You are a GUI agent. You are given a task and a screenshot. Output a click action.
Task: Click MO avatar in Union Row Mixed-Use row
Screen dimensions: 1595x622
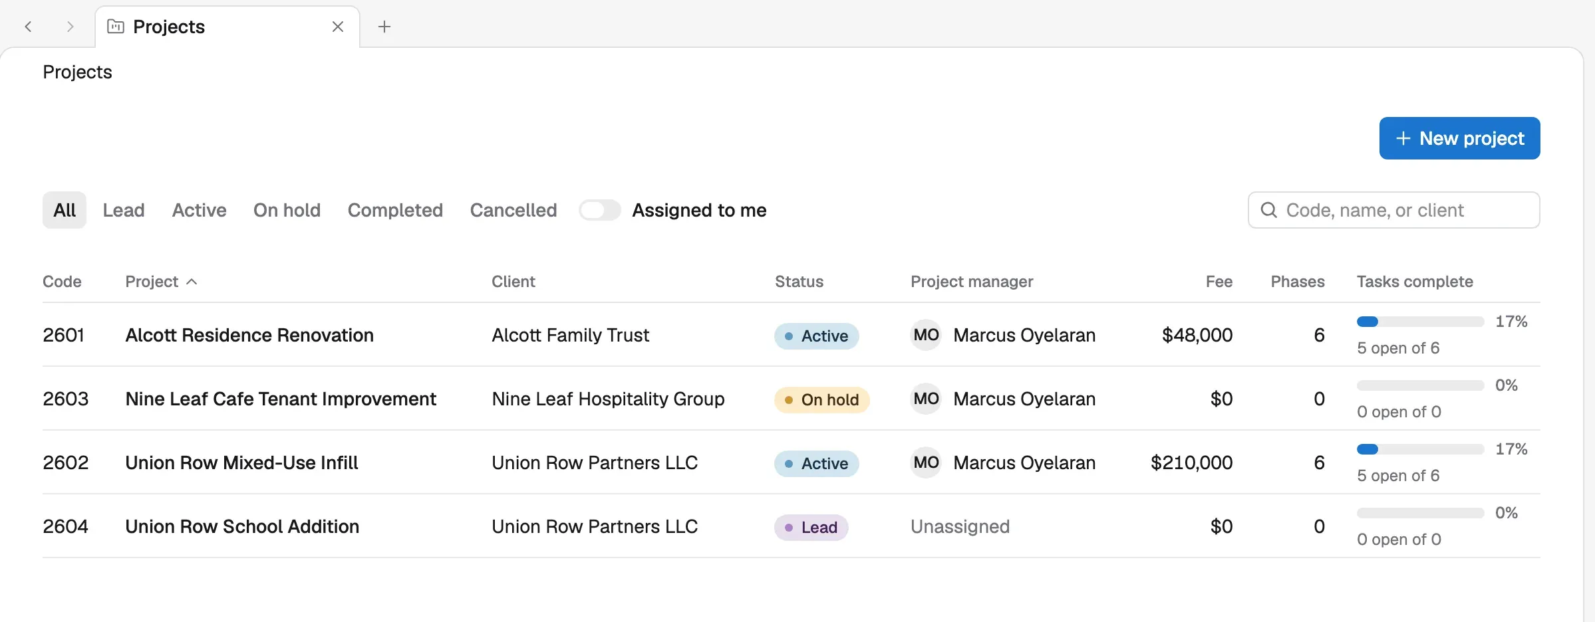[x=926, y=463]
